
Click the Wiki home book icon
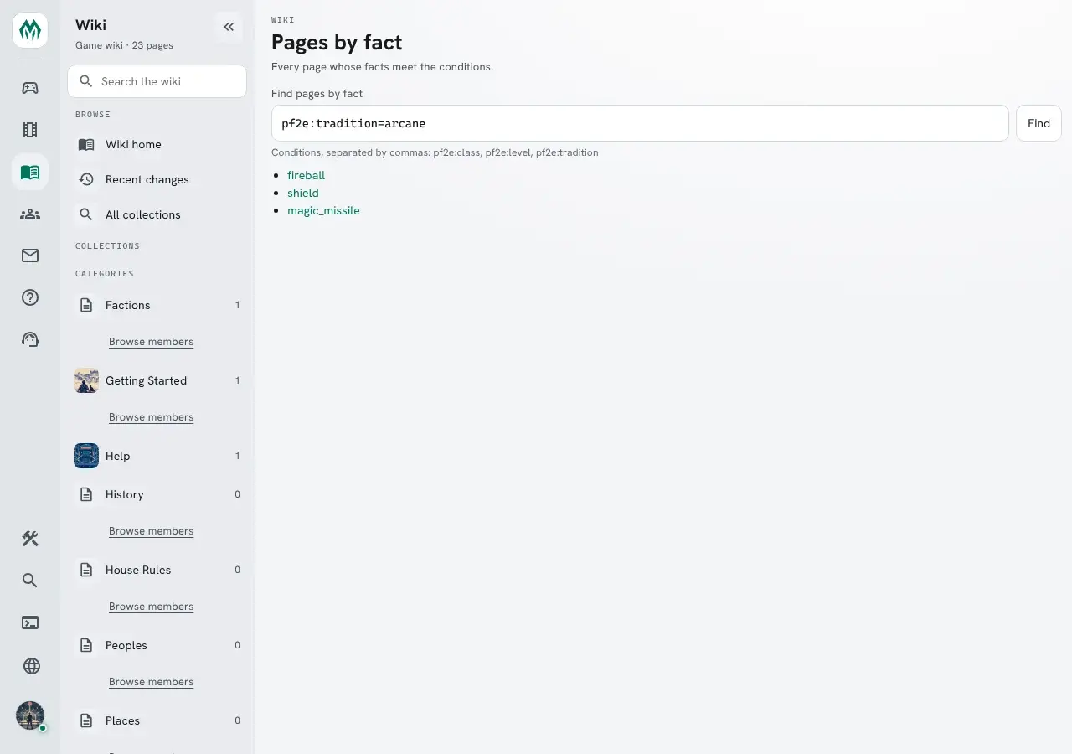click(86, 144)
